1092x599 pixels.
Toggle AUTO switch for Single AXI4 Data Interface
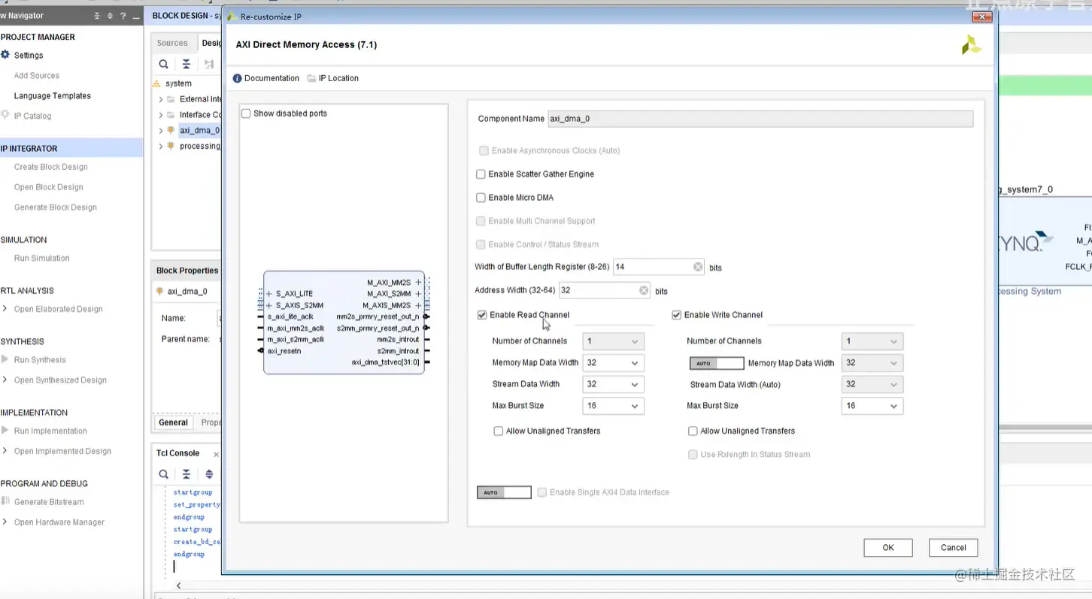[504, 492]
